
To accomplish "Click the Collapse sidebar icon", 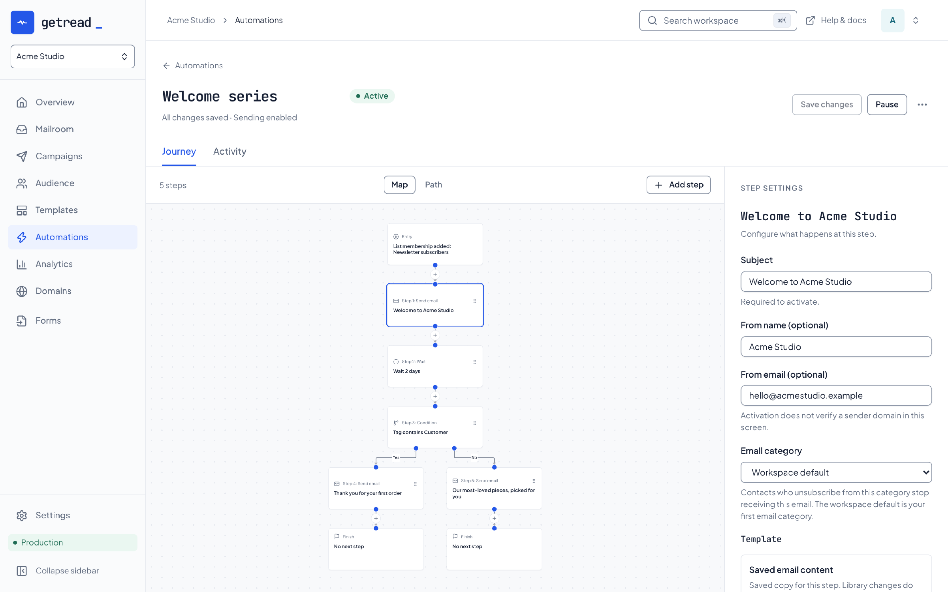I will click(22, 571).
